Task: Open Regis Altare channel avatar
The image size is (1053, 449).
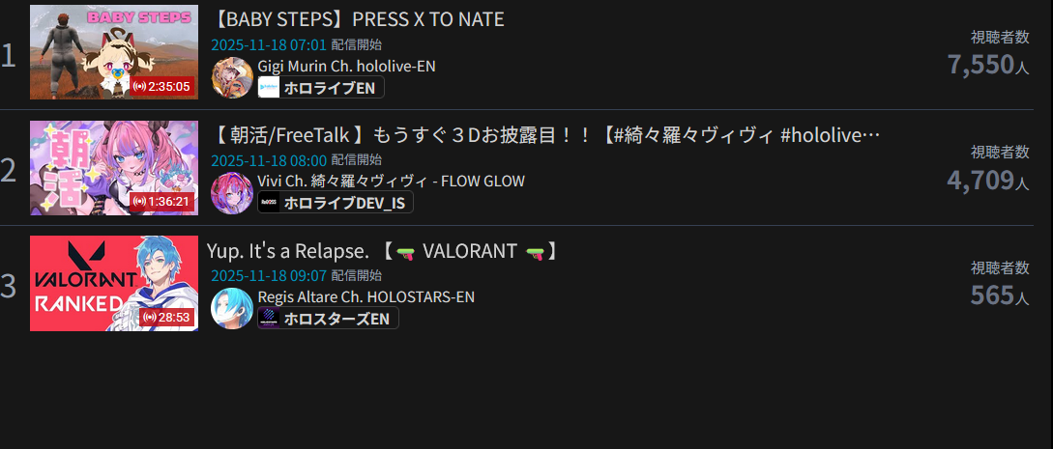Action: pyautogui.click(x=232, y=308)
